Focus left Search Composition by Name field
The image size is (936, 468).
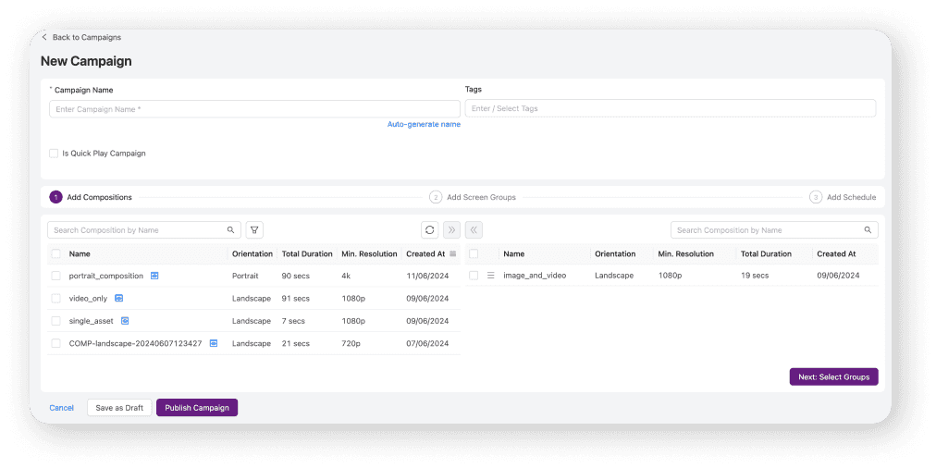tap(144, 229)
